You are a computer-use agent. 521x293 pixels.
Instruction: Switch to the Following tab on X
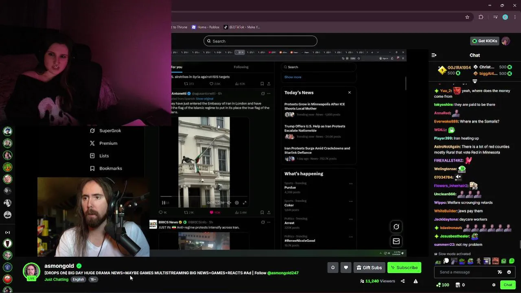[x=241, y=67]
